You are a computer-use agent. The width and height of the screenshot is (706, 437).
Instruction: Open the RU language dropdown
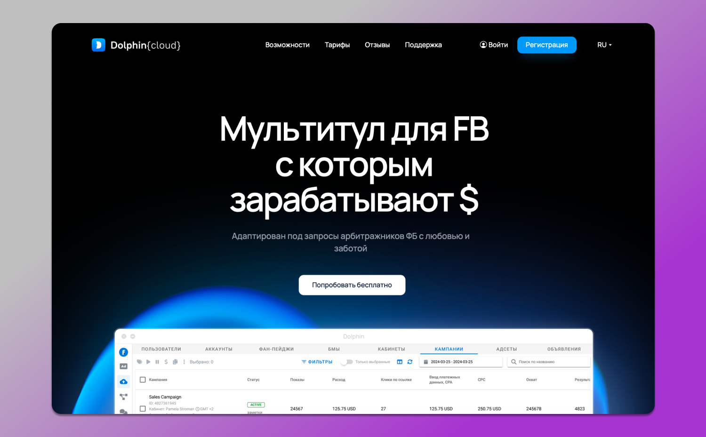[604, 45]
